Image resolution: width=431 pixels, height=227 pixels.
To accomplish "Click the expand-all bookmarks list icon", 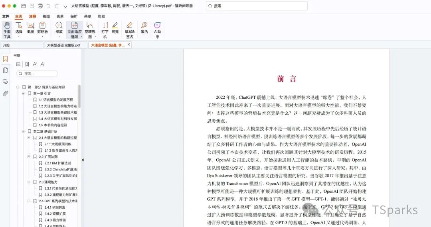I will pyautogui.click(x=18, y=65).
